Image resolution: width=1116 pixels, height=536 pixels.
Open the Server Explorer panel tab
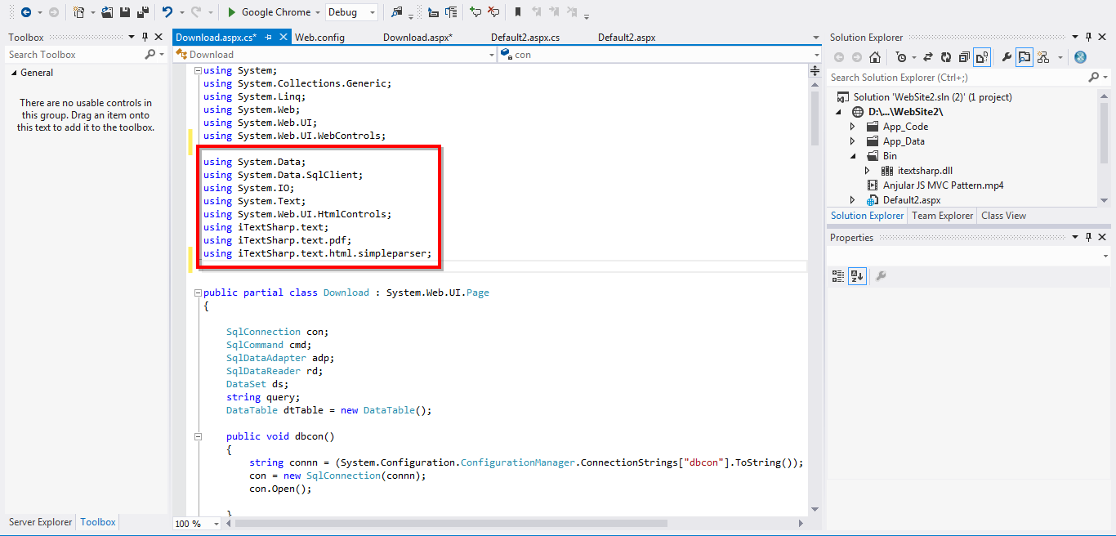pos(40,522)
